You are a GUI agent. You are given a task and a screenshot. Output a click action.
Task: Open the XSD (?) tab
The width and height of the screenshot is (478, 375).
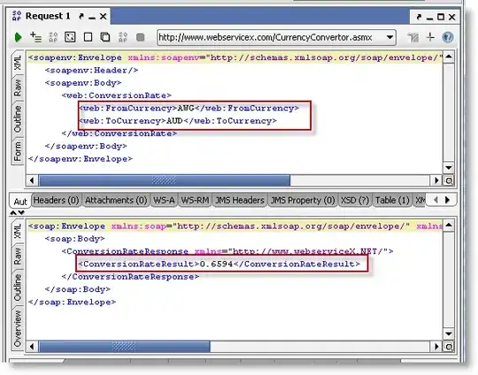coord(355,200)
